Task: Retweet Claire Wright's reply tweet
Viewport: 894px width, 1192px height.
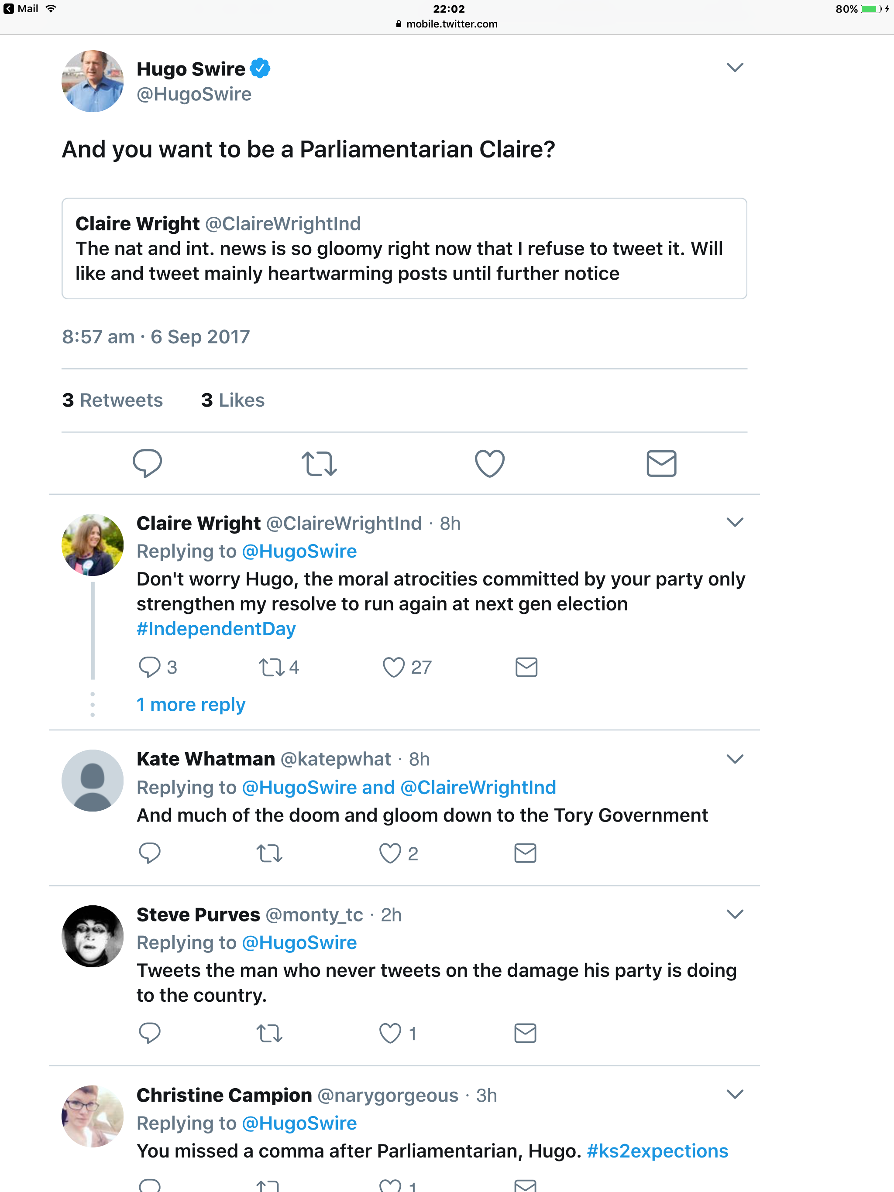Action: point(271,667)
